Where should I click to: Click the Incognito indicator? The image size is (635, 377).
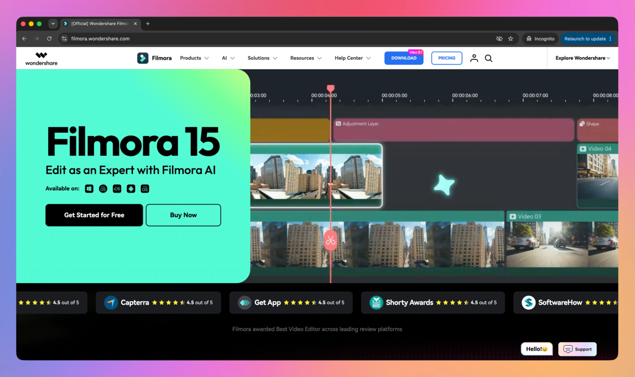click(541, 39)
